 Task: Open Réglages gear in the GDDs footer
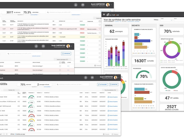(x=112, y=134)
